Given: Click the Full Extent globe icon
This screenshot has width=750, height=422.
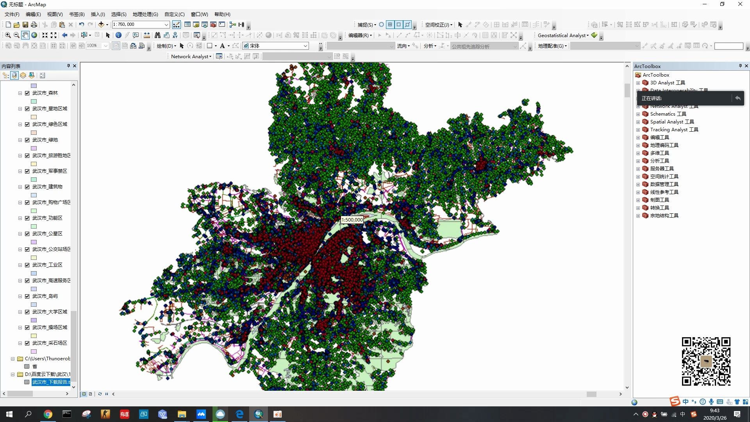Looking at the screenshot, I should pyautogui.click(x=34, y=35).
